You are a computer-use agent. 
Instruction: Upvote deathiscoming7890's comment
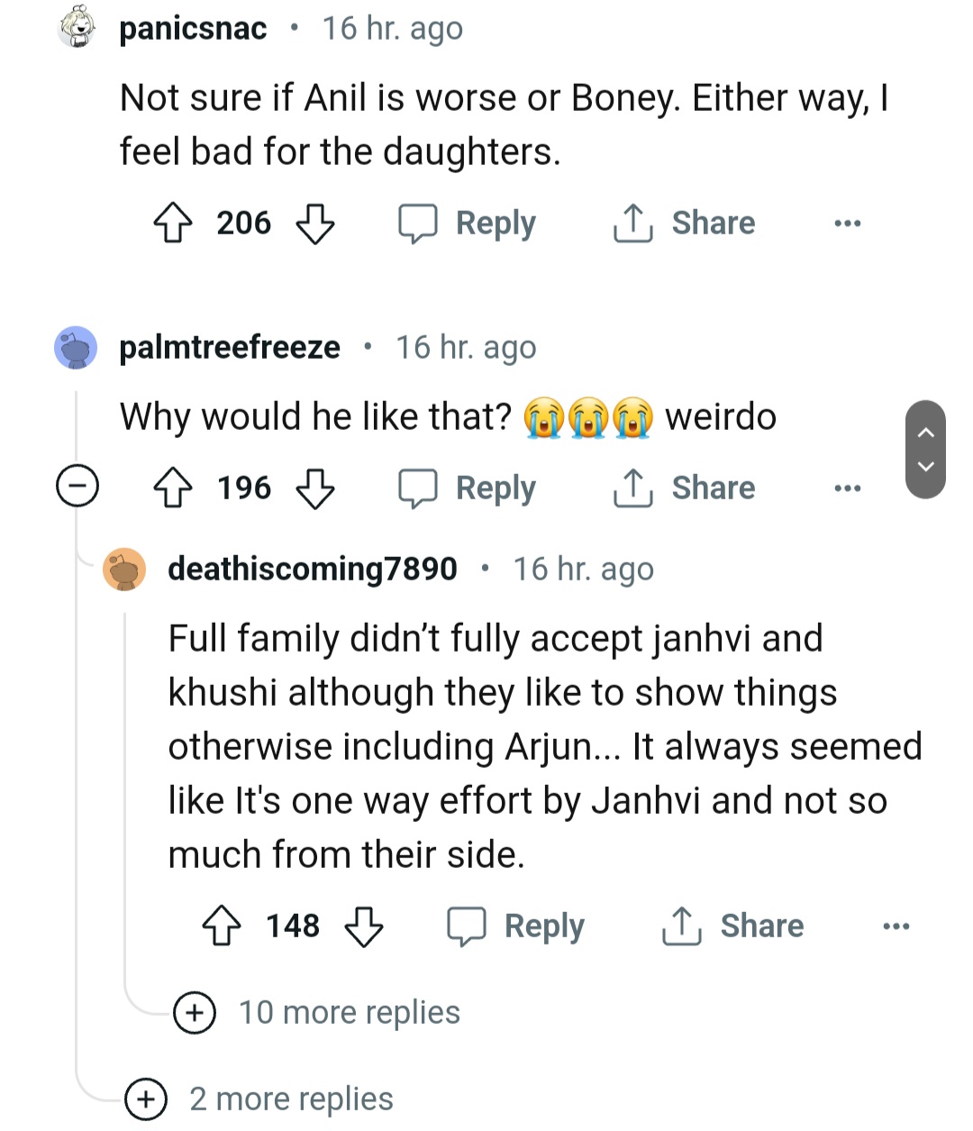point(221,926)
